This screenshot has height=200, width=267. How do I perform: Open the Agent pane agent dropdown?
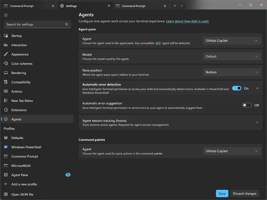(232, 41)
